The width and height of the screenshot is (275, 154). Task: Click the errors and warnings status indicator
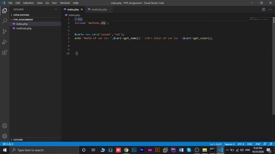[8, 144]
